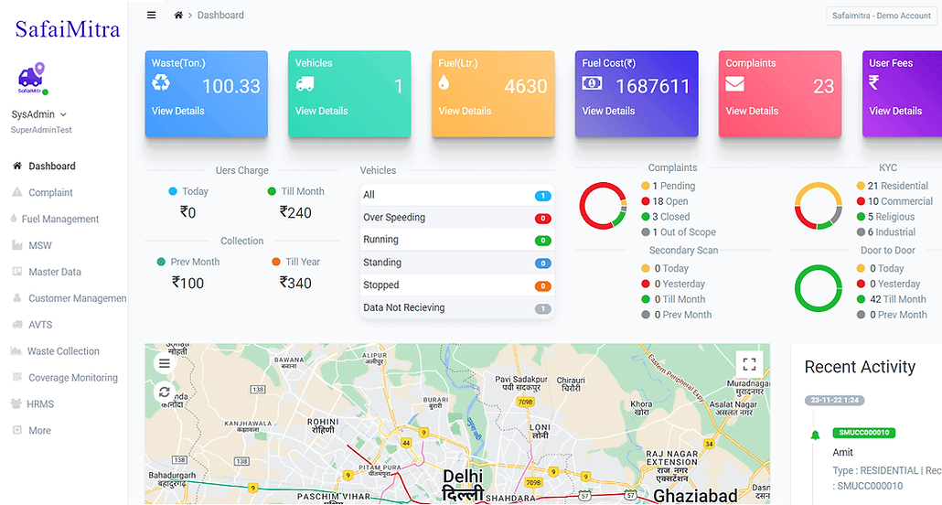Click the money icon on Fuel Cost card

click(x=592, y=83)
